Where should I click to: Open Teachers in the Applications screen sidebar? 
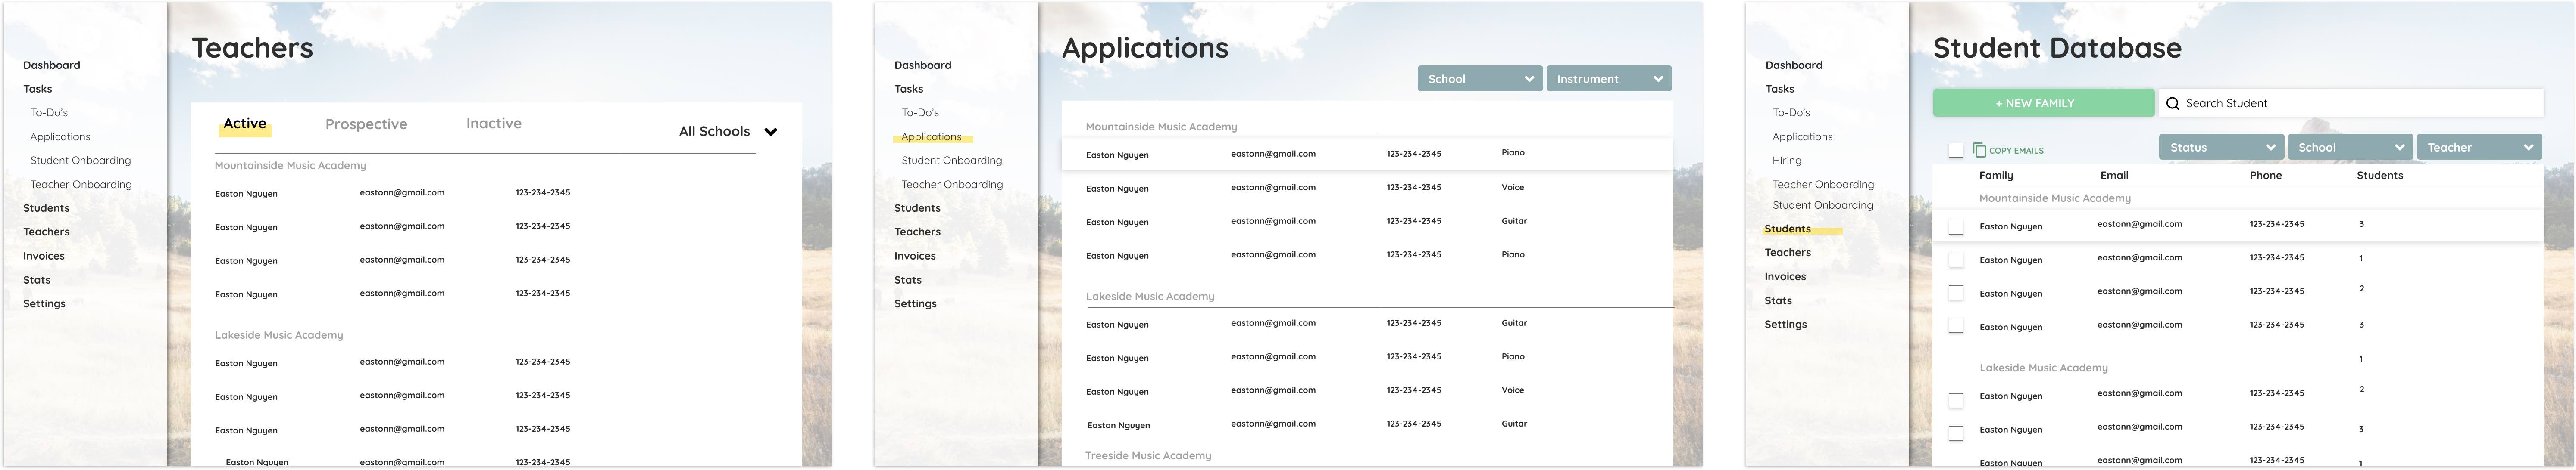[917, 232]
